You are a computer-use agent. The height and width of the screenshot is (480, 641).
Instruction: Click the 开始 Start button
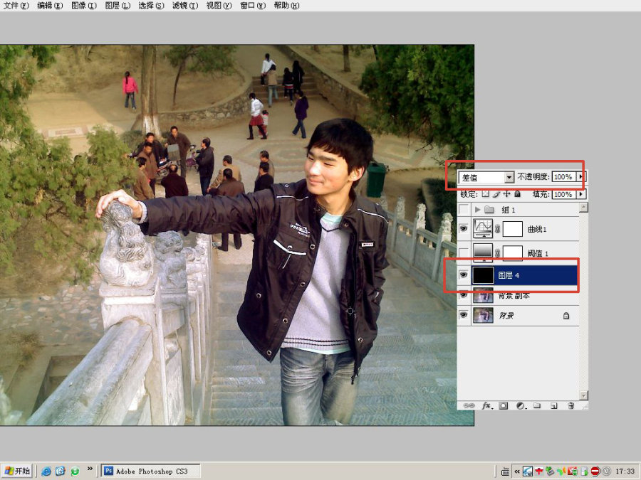[x=17, y=471]
